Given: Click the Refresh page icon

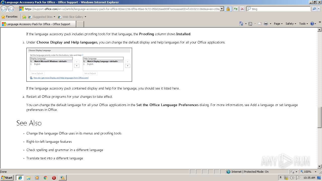Looking at the screenshot, I should 235,9.
